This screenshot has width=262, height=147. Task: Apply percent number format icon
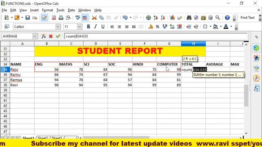pos(158,27)
